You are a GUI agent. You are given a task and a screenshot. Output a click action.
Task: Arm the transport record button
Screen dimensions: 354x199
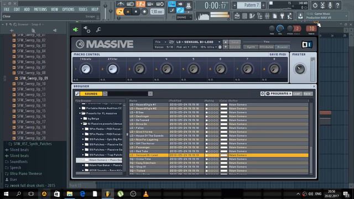click(x=144, y=12)
